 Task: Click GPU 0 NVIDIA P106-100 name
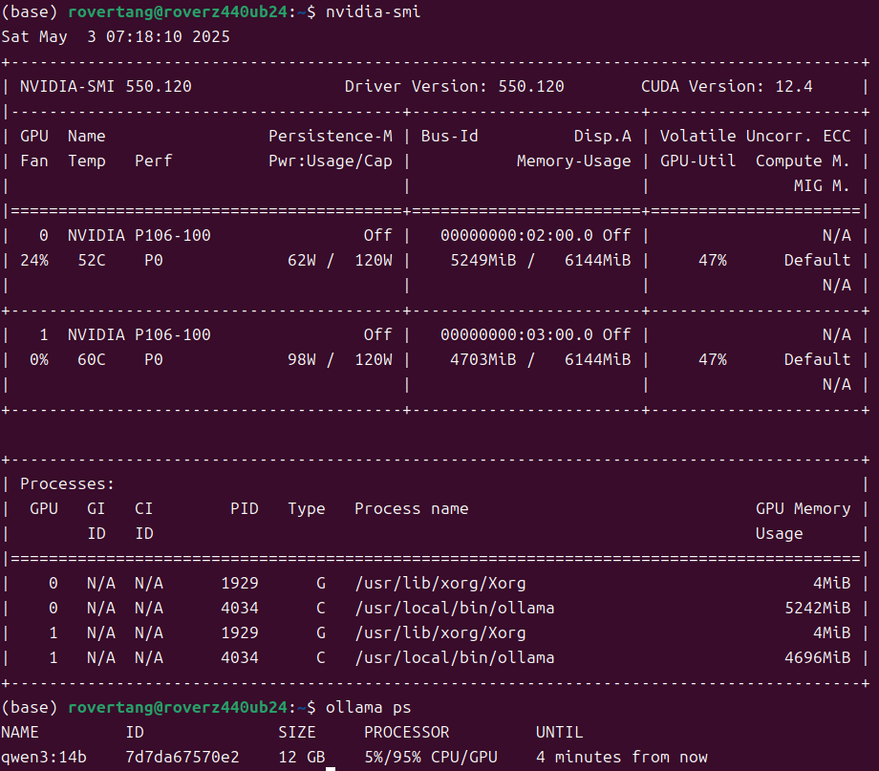[143, 235]
